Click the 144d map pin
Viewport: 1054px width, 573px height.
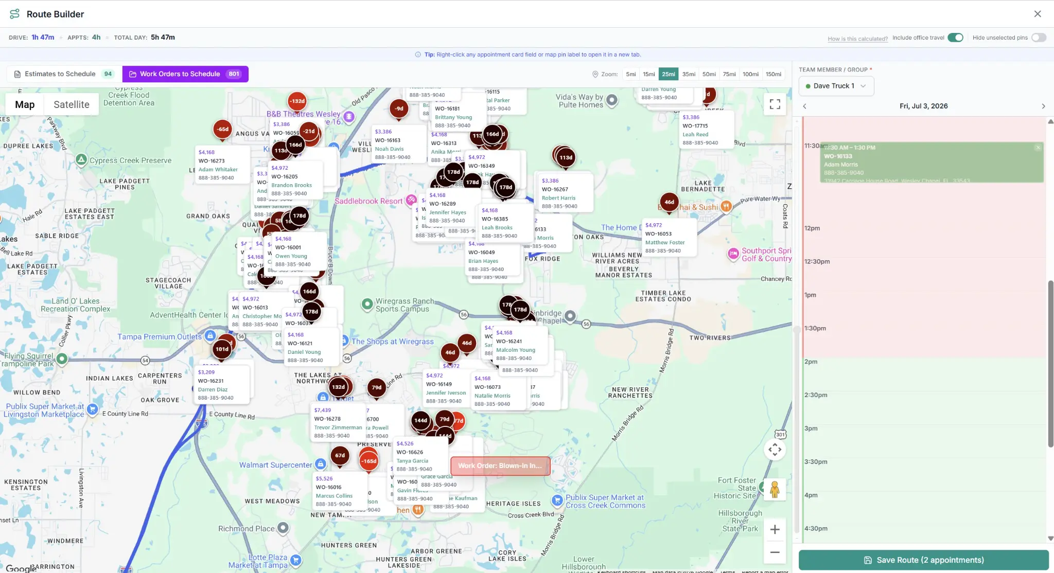(420, 421)
